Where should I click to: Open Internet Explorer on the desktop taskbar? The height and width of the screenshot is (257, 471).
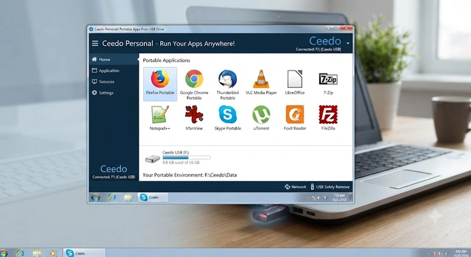point(20,253)
